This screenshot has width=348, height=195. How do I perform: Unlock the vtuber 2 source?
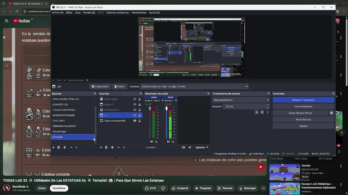coord(139,105)
